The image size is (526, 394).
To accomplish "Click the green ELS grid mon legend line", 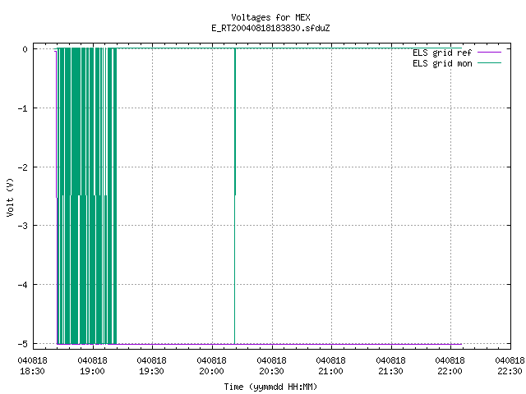I will tap(490, 63).
